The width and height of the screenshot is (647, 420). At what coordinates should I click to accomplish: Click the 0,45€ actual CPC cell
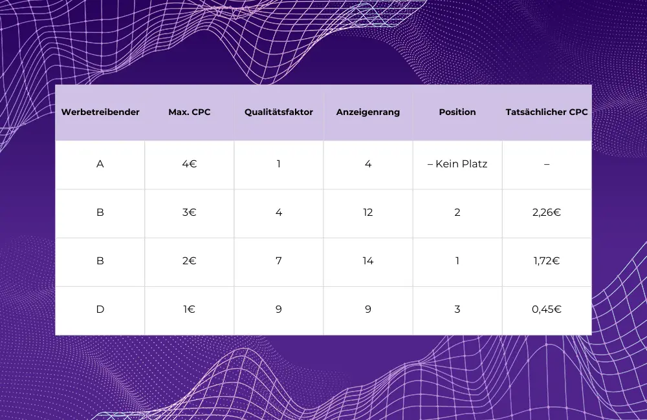click(x=547, y=310)
